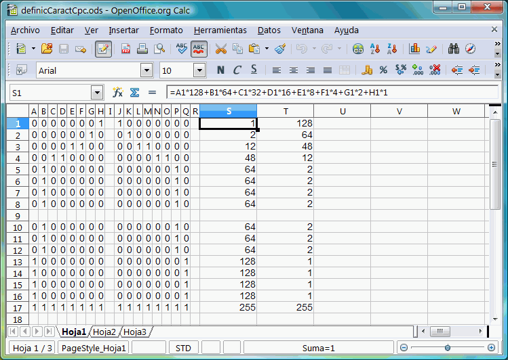Open the Herramientas menu
Viewport: 508px width, 360px height.
(220, 30)
